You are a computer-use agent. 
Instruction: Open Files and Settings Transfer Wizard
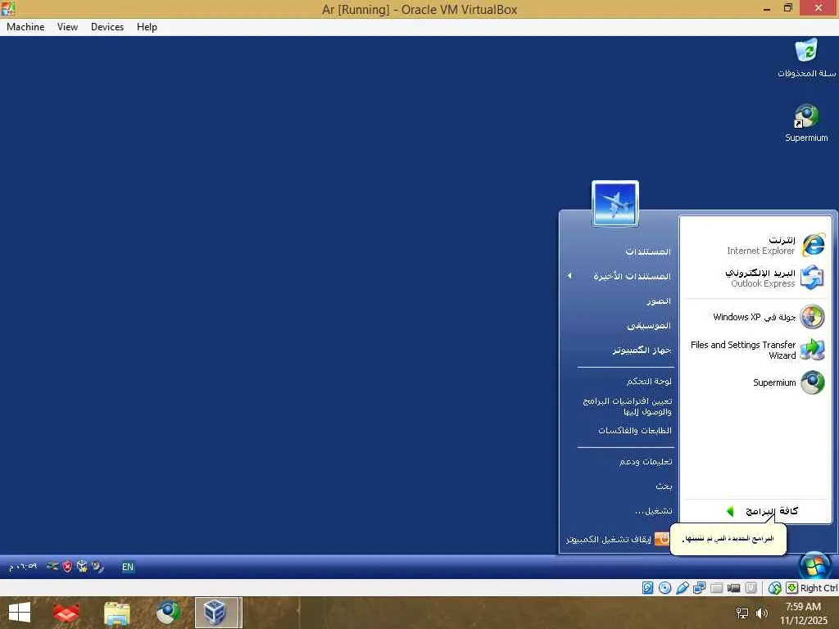(757, 350)
